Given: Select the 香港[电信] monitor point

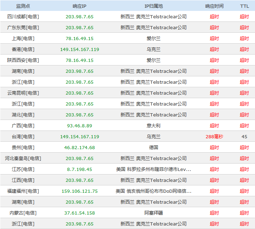Looking at the screenshot, I should pyautogui.click(x=23, y=49).
